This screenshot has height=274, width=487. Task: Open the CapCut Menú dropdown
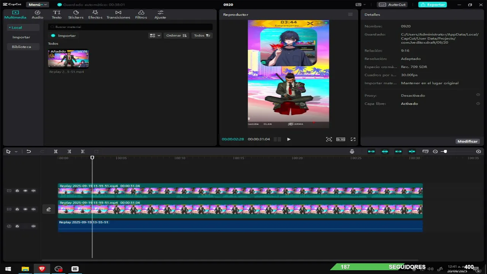click(x=37, y=5)
